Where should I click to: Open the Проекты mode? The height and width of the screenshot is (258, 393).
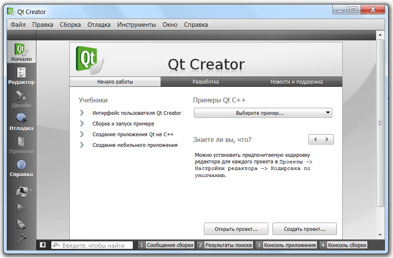coord(21,145)
